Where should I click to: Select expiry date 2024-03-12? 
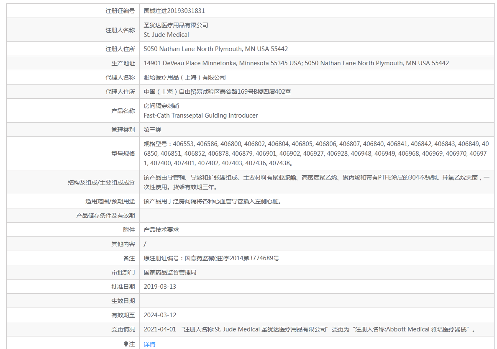pyautogui.click(x=160, y=315)
